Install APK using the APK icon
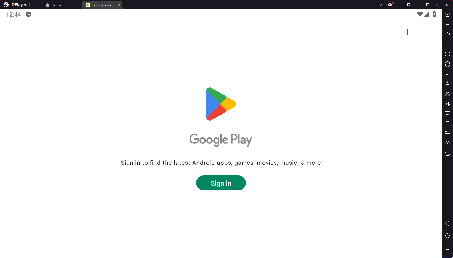Screen dimensions: 453x258 [447, 84]
